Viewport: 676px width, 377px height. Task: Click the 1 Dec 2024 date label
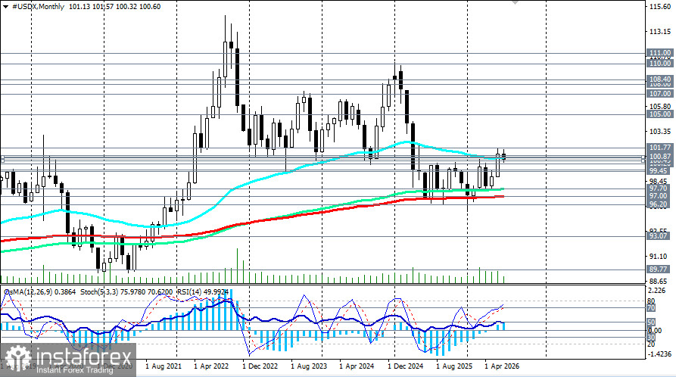(405, 366)
